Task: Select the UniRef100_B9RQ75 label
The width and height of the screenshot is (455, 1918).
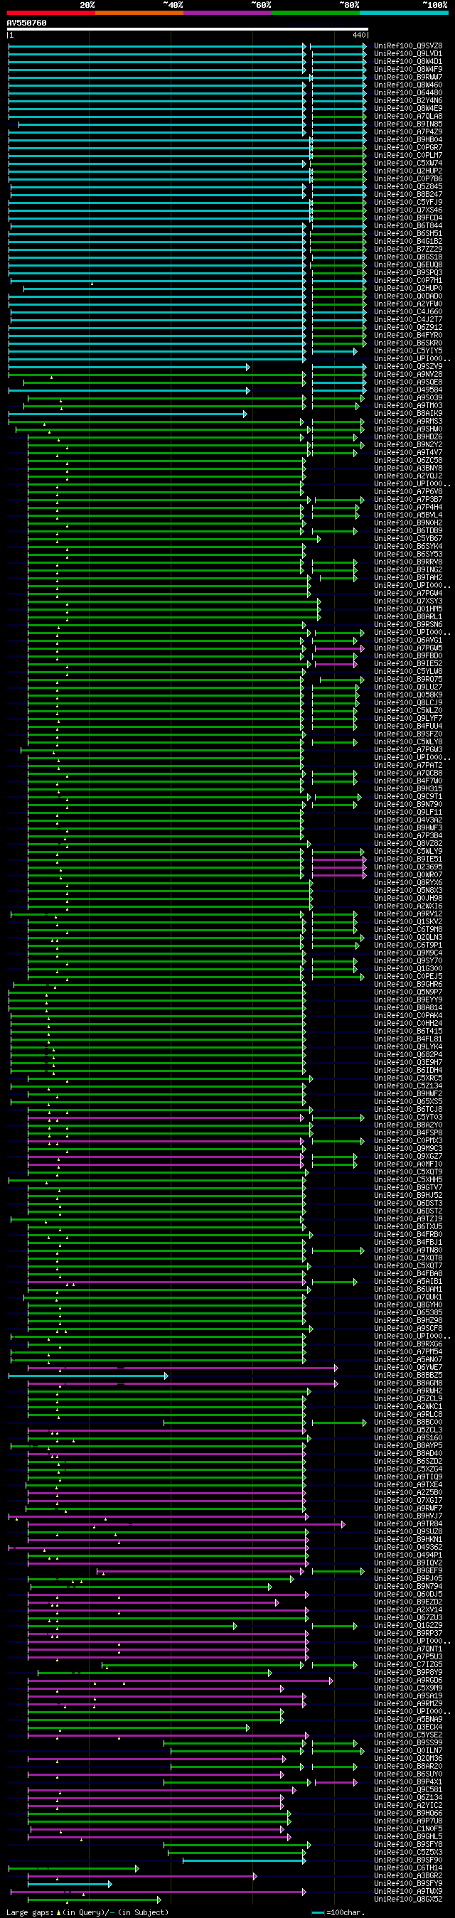Action: pyautogui.click(x=408, y=679)
